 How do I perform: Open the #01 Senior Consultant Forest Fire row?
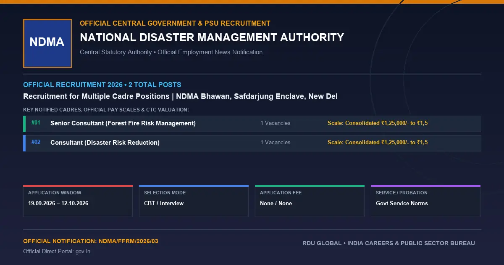click(252, 124)
